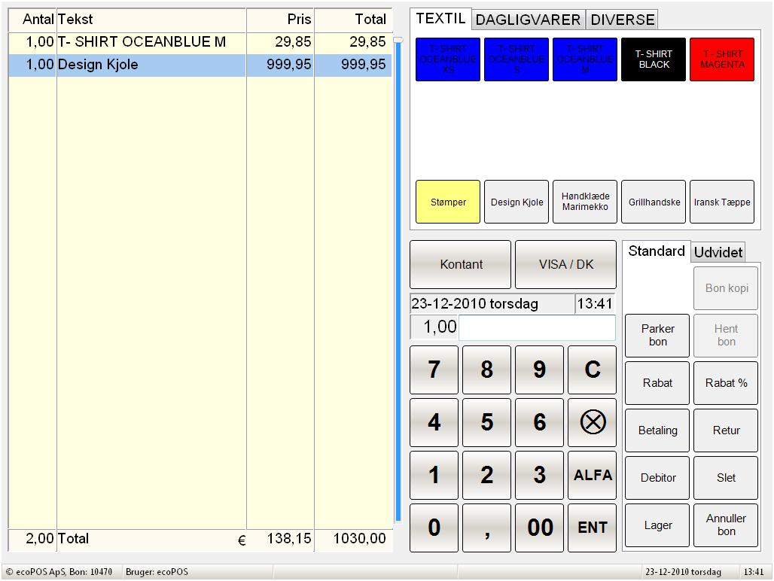This screenshot has height=581, width=774.
Task: Select the red T-SHIRT MAGENTA product tile
Action: click(x=721, y=59)
